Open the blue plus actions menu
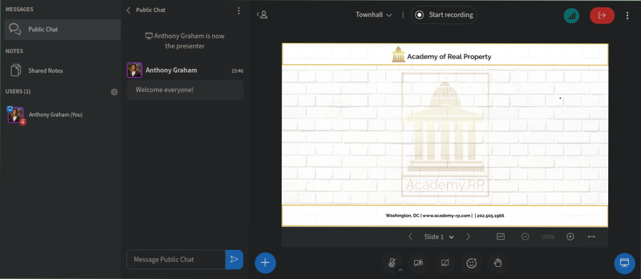641x279 pixels. 266,262
